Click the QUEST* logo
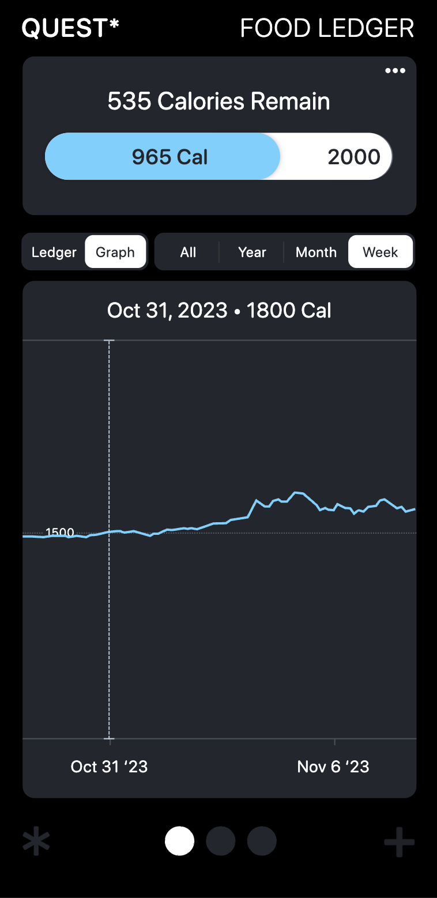This screenshot has height=898, width=437. (x=70, y=28)
